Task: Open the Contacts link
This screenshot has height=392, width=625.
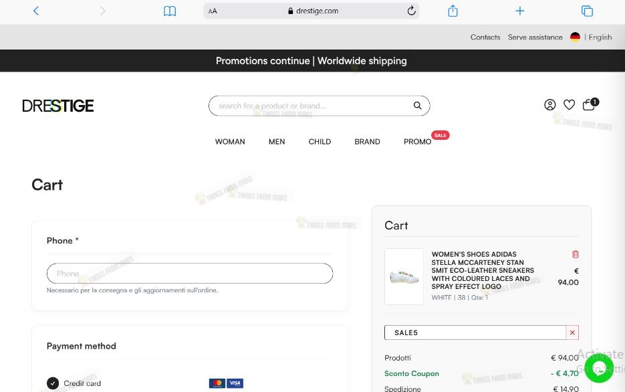Action: tap(485, 37)
